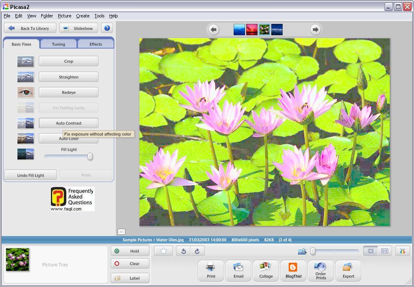
Task: Click the Auto Contrast button
Action: click(68, 123)
